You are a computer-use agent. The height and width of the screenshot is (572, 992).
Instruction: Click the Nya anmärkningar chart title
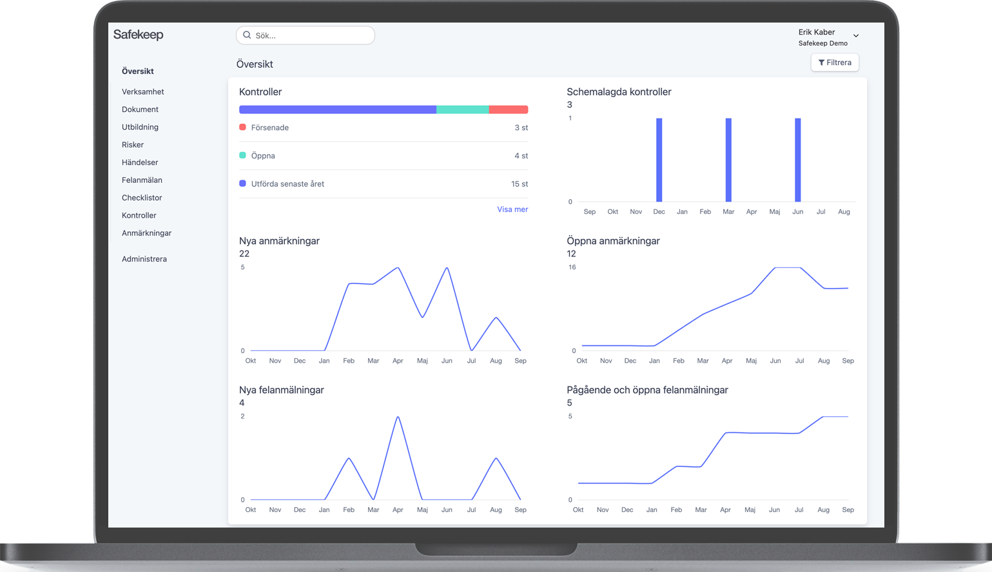pyautogui.click(x=279, y=241)
